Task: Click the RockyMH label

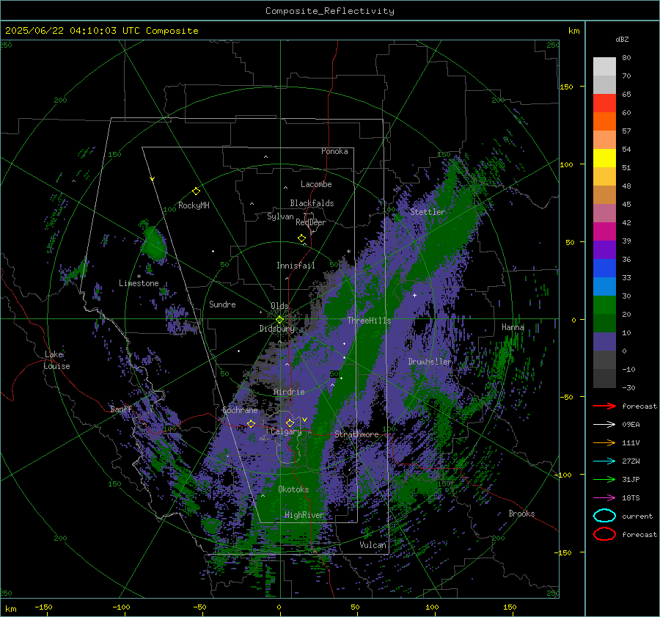Action: click(194, 205)
